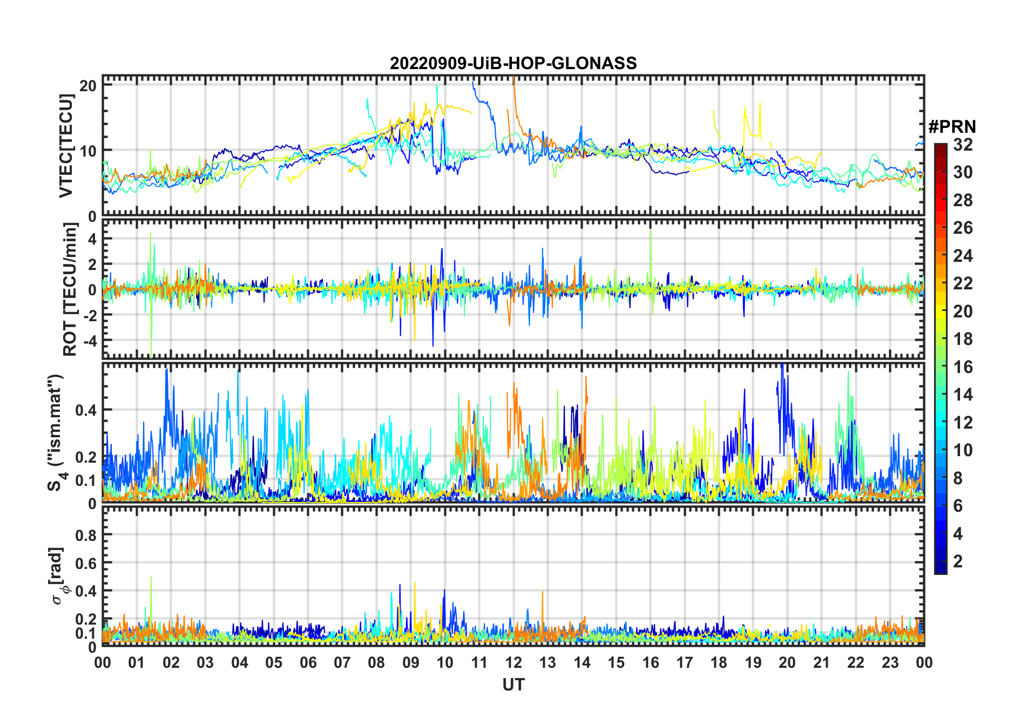Select the UT x-axis label

513,685
